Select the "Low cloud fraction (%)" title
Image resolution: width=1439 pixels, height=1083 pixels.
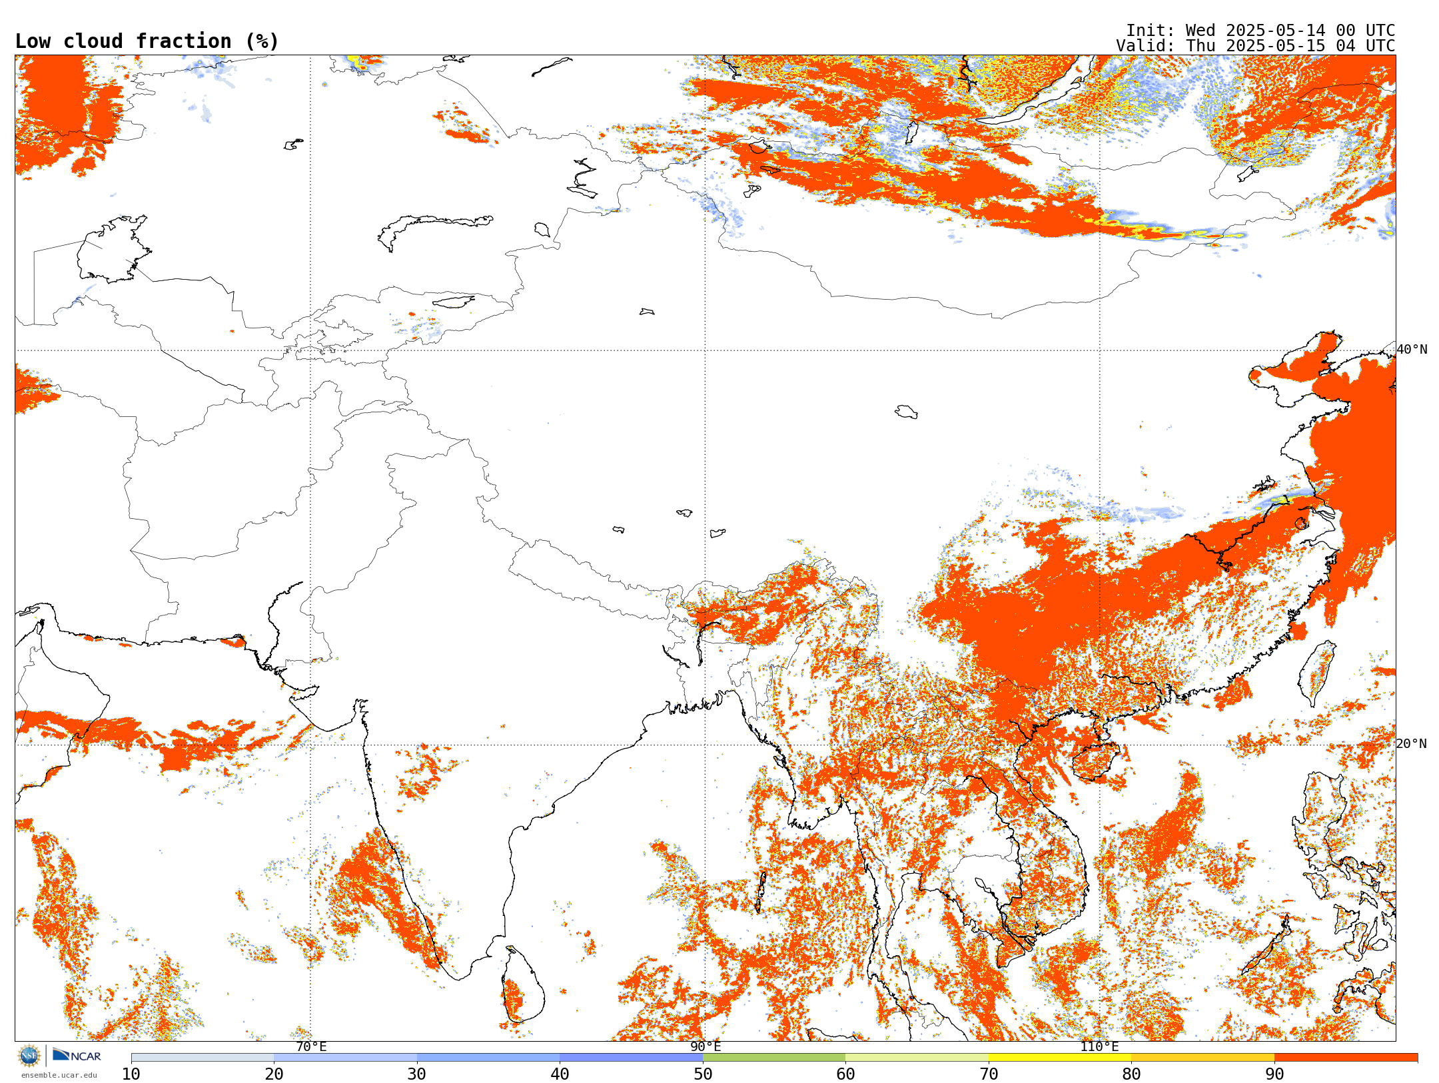pyautogui.click(x=147, y=41)
